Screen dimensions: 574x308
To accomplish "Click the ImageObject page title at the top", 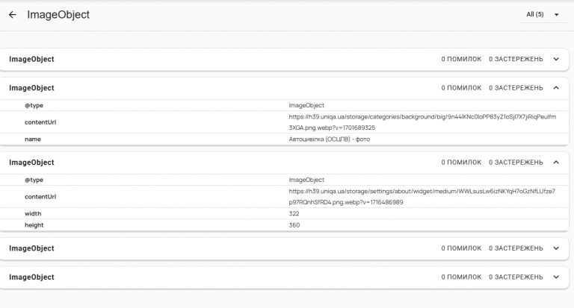I will pyautogui.click(x=58, y=14).
